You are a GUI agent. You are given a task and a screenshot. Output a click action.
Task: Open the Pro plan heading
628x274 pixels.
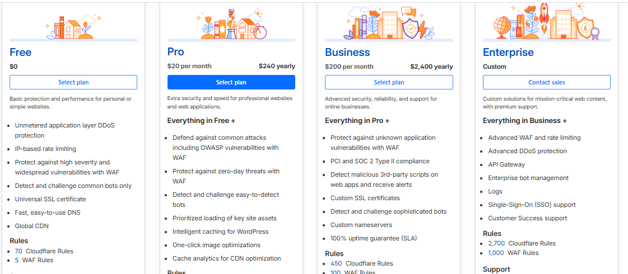tap(175, 52)
